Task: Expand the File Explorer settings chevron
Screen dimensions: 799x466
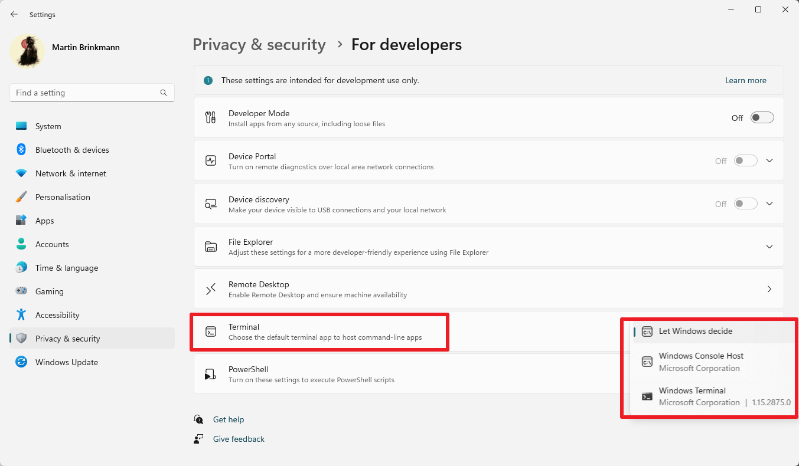Action: click(769, 247)
